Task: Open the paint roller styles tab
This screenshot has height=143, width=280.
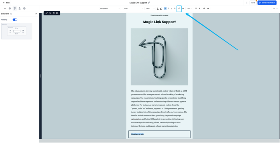Action: (15, 9)
